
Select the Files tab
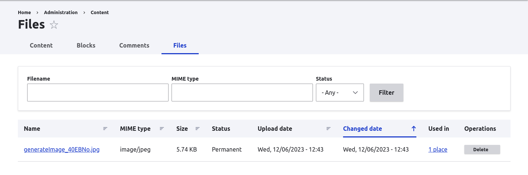point(180,45)
